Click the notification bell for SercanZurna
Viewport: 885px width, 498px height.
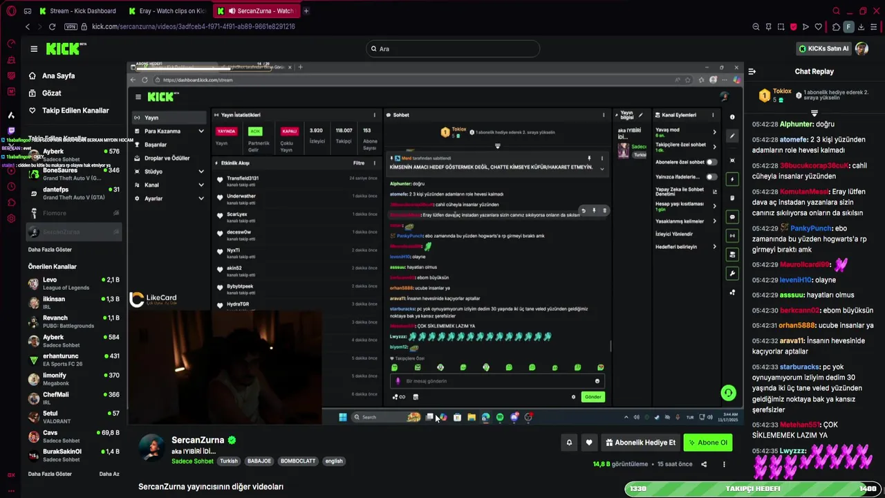569,443
